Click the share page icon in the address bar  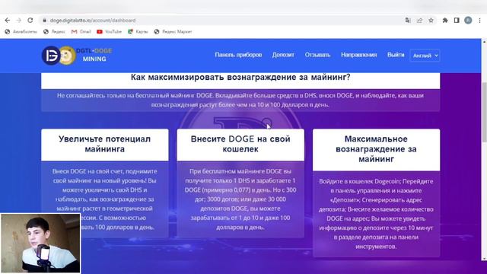(x=419, y=21)
